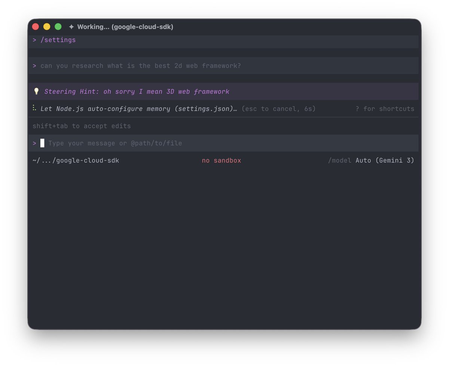This screenshot has height=366, width=449.
Task: Click the prompt arrow before /settings
Action: pos(34,40)
